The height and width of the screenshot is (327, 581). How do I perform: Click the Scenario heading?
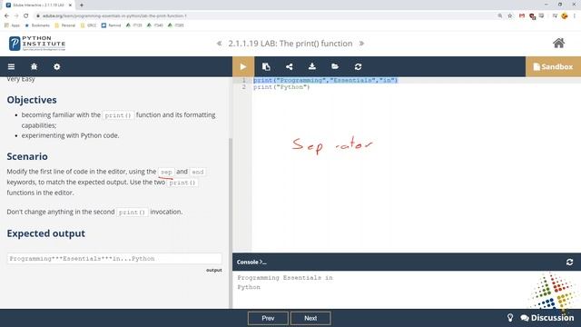coord(27,156)
